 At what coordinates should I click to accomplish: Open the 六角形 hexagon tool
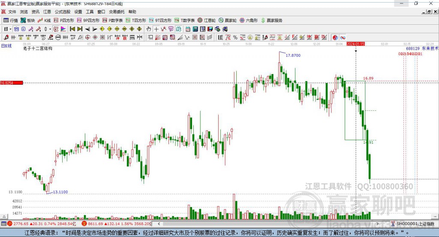pos(249,21)
